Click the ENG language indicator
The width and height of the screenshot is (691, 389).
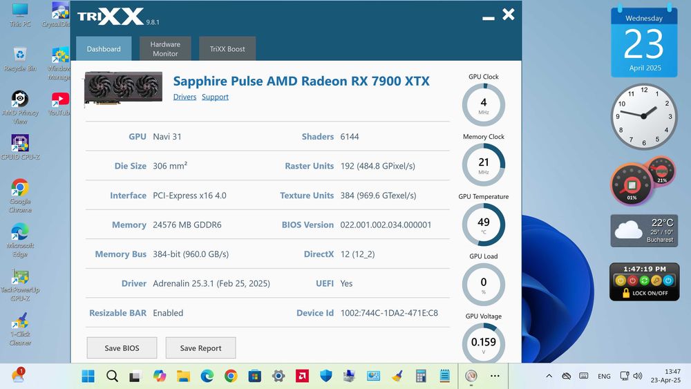(604, 377)
